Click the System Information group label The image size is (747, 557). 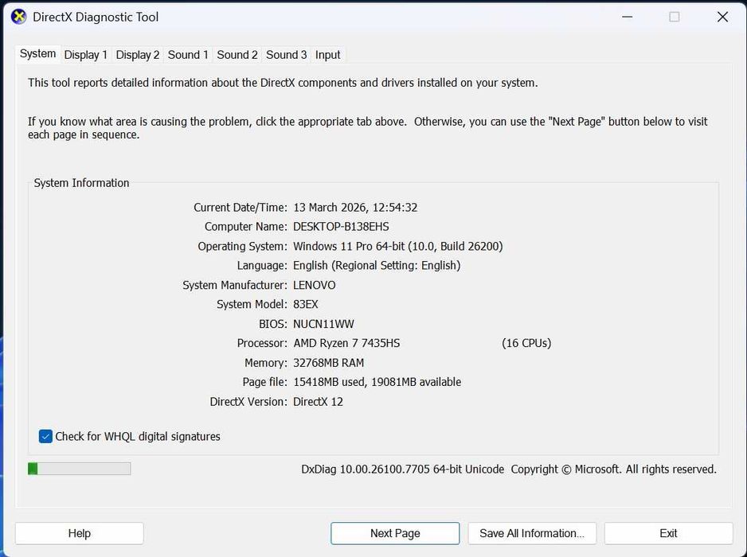(x=81, y=183)
